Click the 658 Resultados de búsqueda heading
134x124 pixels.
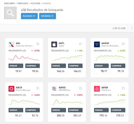pyautogui.click(x=42, y=10)
